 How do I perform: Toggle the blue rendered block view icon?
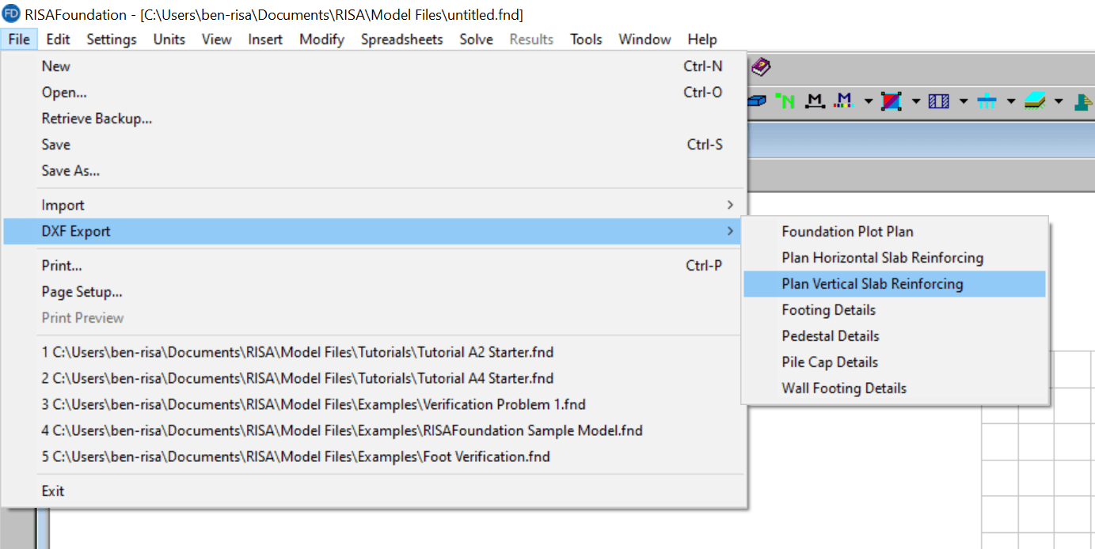click(757, 100)
